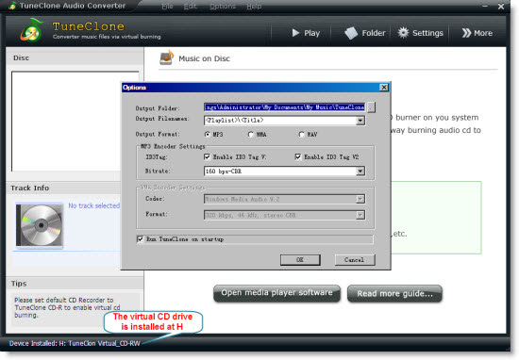
Task: Click Read more guide... button
Action: coord(394,293)
